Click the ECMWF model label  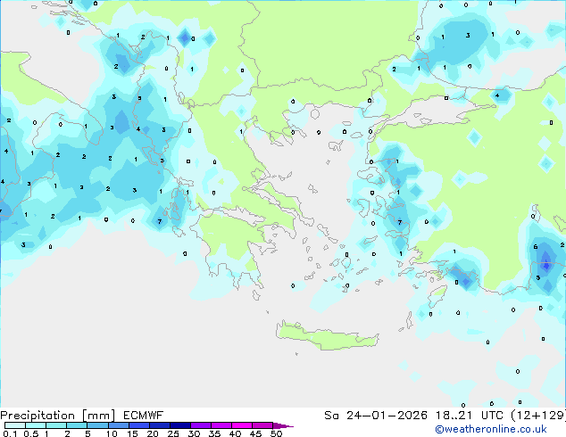click(144, 416)
